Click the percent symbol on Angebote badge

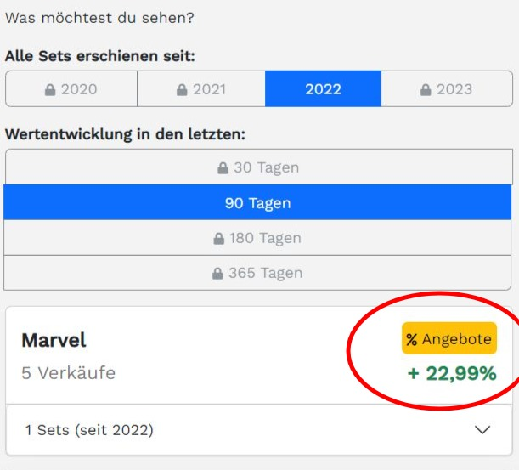(x=411, y=339)
